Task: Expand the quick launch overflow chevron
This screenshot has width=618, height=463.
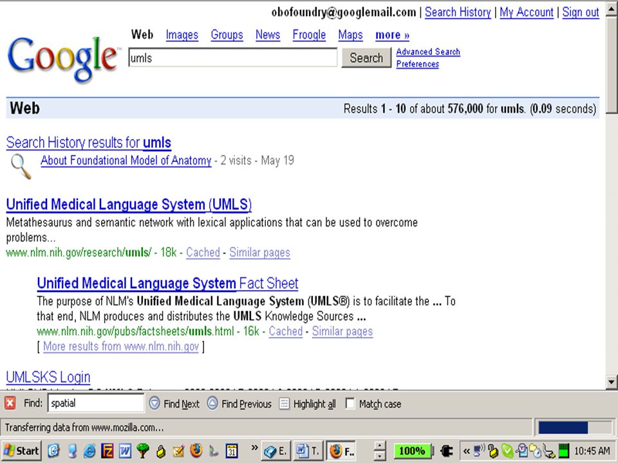Action: tap(255, 448)
